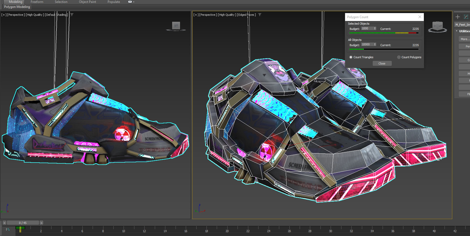Open the mini curve editor icon
This screenshot has height=236, width=470.
point(8,229)
